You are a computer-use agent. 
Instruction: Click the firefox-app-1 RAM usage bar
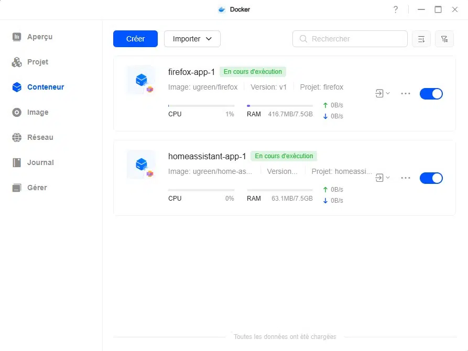click(279, 105)
